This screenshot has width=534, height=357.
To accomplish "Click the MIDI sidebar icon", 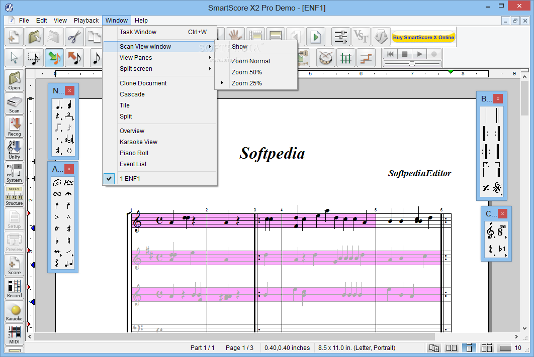I will click(14, 335).
